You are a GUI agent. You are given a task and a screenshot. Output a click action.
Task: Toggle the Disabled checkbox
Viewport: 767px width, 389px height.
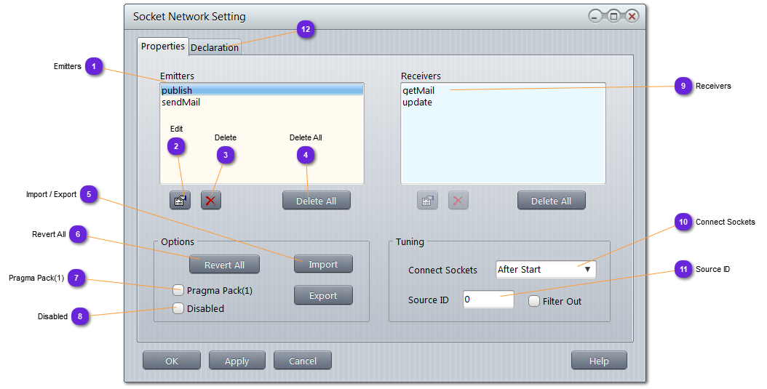(x=178, y=308)
